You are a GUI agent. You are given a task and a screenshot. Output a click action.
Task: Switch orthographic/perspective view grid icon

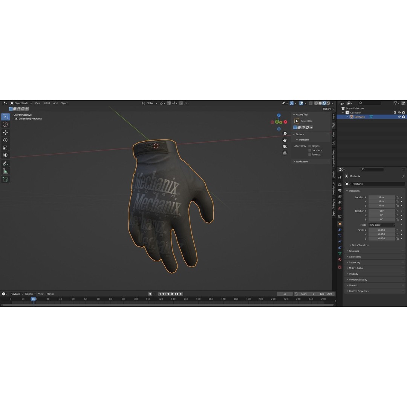click(x=285, y=153)
